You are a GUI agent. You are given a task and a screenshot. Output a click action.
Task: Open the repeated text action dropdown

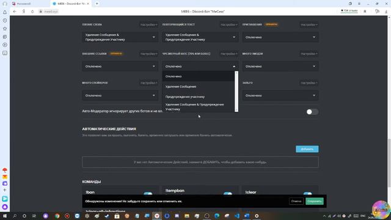coord(200,37)
